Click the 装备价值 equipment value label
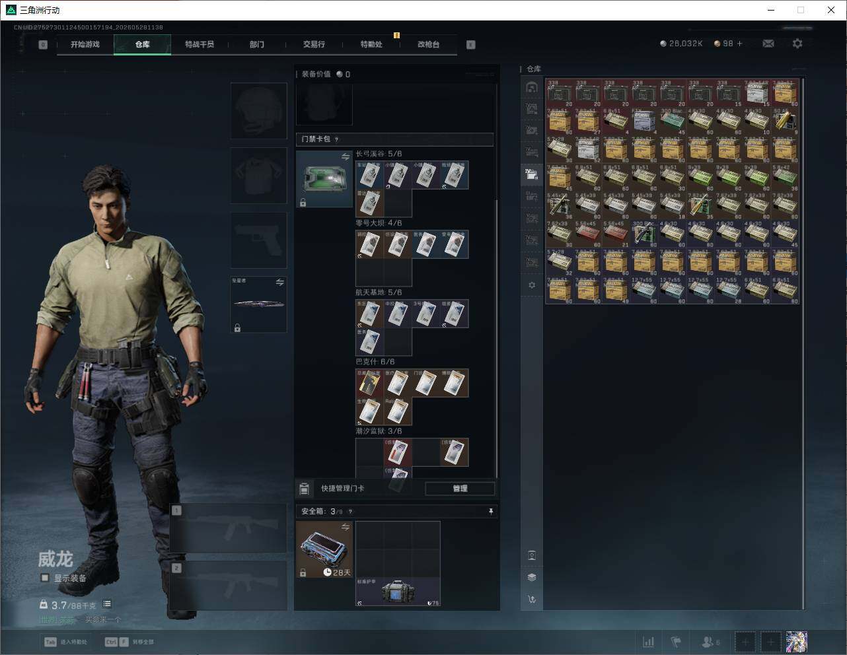 [x=316, y=74]
